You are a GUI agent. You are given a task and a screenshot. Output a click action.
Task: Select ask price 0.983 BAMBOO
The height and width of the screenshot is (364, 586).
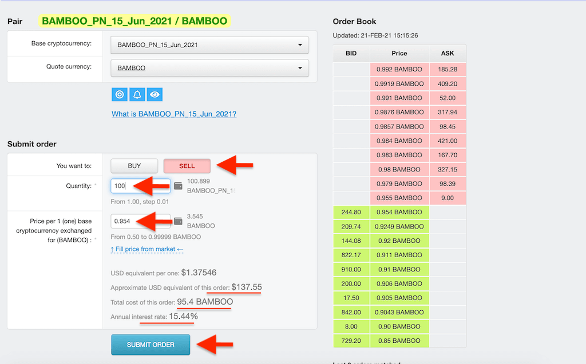point(399,155)
